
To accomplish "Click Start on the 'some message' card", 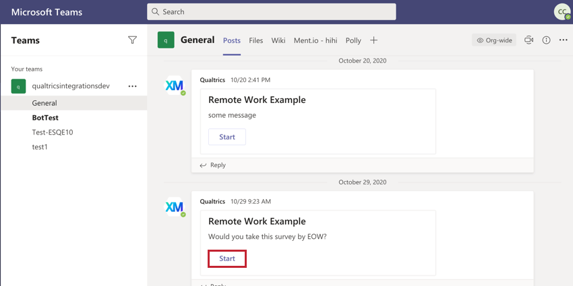I will coord(227,137).
